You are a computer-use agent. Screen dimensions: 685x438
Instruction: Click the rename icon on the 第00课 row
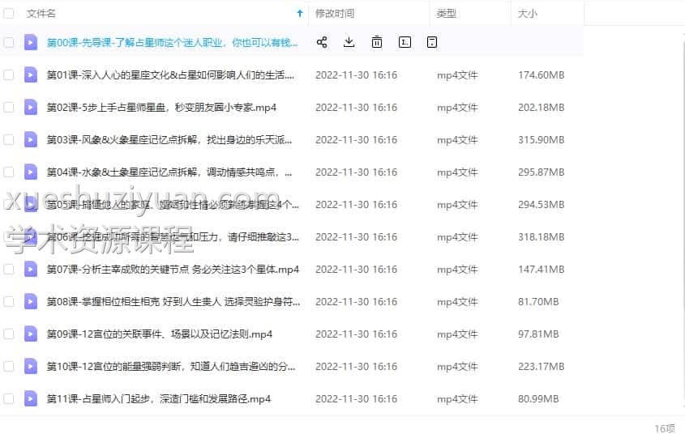click(x=405, y=42)
